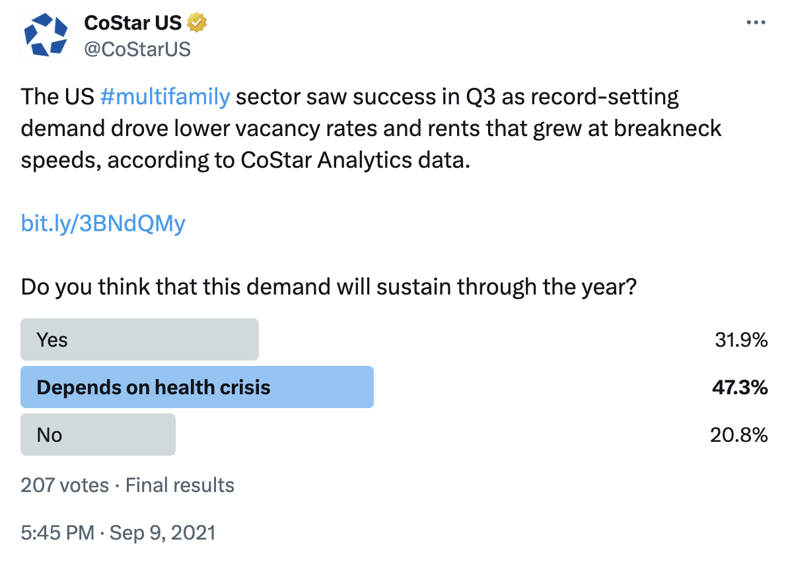Viewport: 786px width, 564px height.
Task: Click the @CoStarUS handle
Action: coord(137,48)
